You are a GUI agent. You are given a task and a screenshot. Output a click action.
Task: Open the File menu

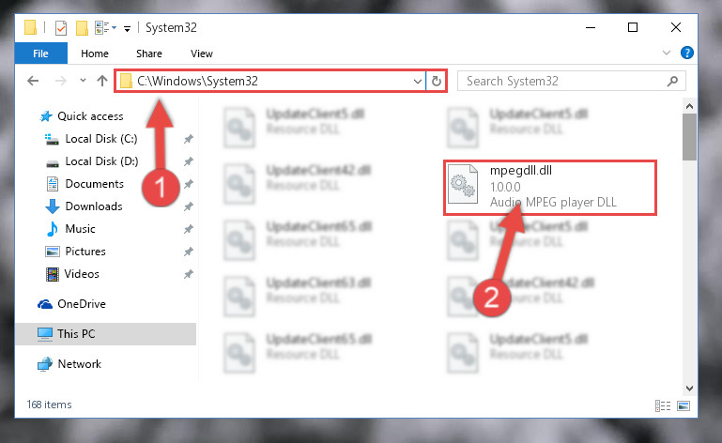tap(41, 53)
